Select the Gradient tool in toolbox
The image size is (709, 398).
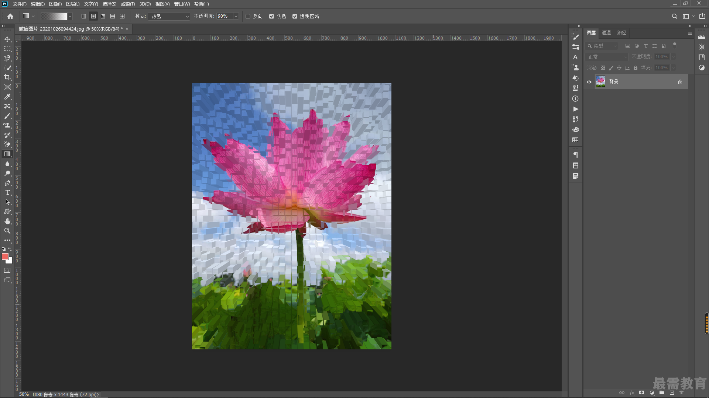pos(7,154)
